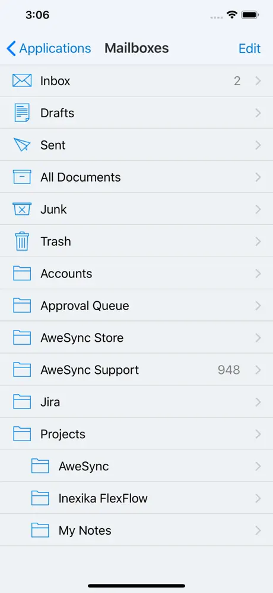Image resolution: width=273 pixels, height=593 pixels.
Task: Open Accounts via its right chevron
Action: (x=258, y=273)
